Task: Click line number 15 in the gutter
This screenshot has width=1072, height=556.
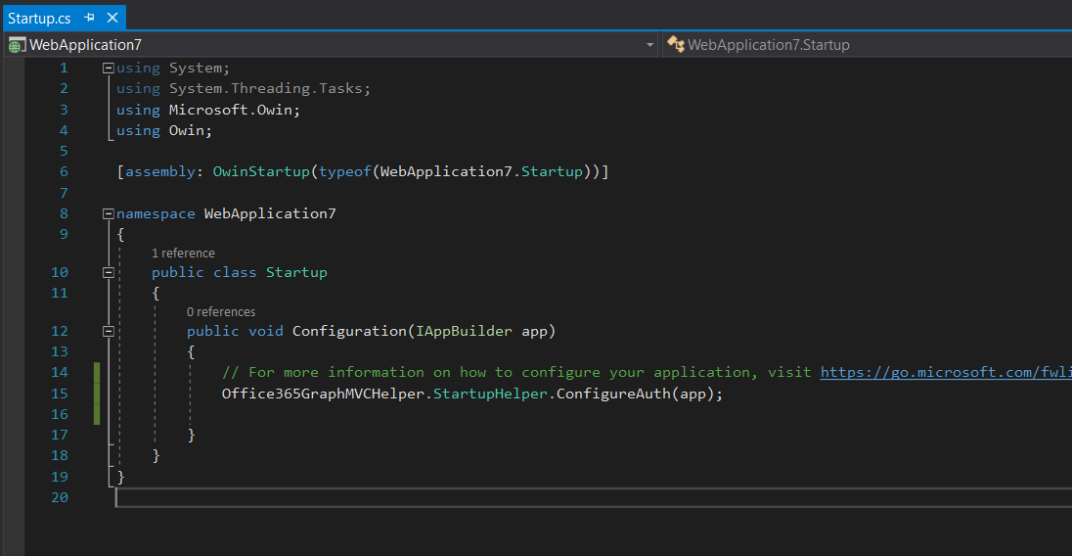Action: click(59, 394)
